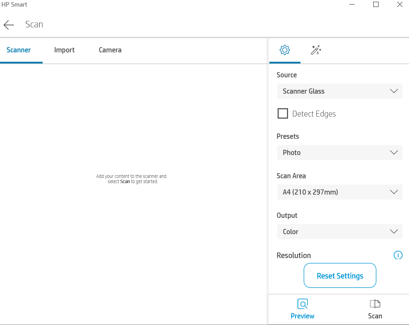Click the HP Smart settings cog tab

(x=285, y=50)
